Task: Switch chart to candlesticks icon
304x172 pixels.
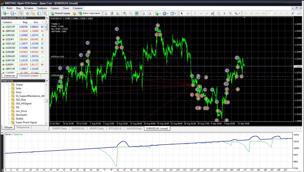Action: coord(112,13)
